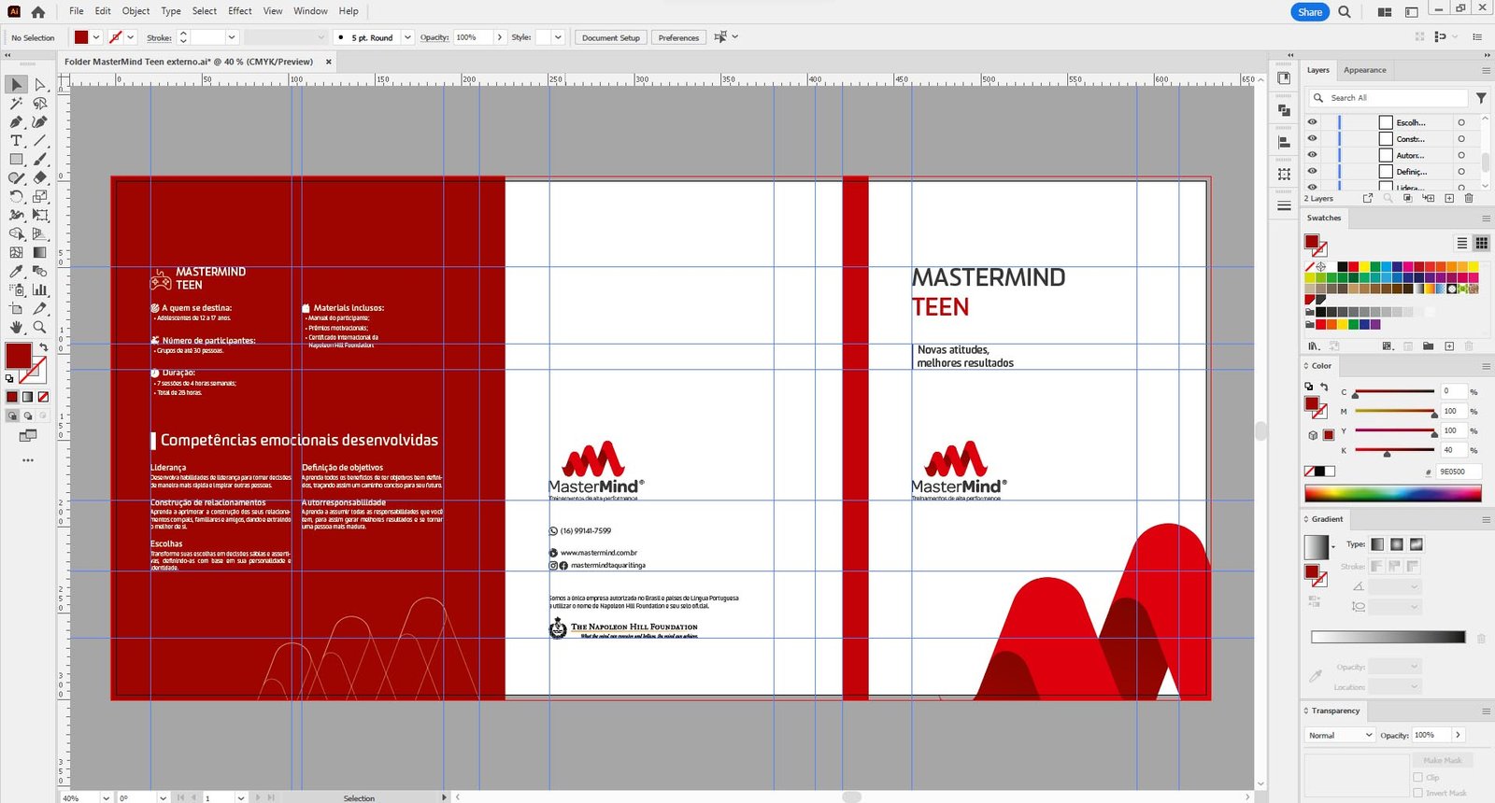Open the Home screen icon
The image size is (1495, 803).
click(x=37, y=12)
